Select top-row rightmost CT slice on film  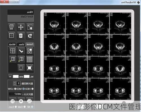[x=120, y=23]
